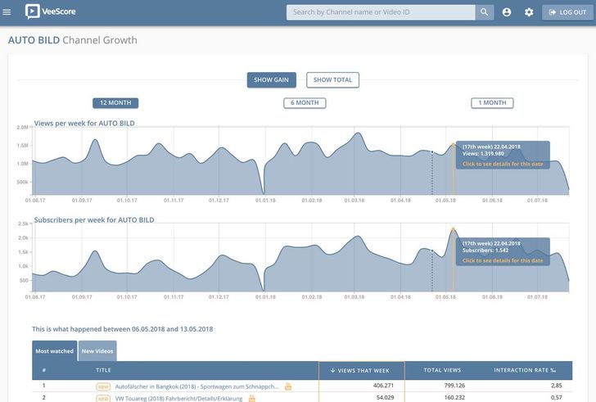
Task: Click views tooltip 'Click to see details'
Action: pyautogui.click(x=503, y=164)
